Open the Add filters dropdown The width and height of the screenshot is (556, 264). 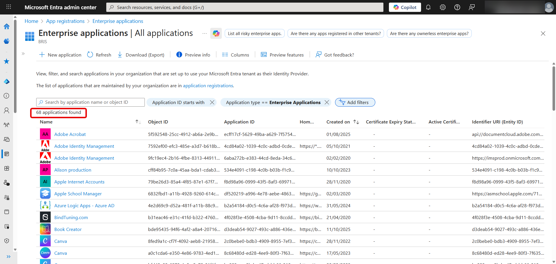(355, 102)
